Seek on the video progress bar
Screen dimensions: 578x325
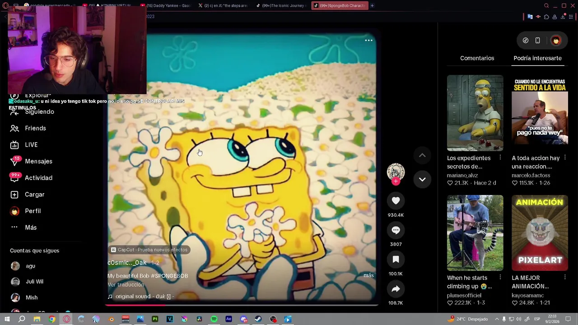pos(242,305)
